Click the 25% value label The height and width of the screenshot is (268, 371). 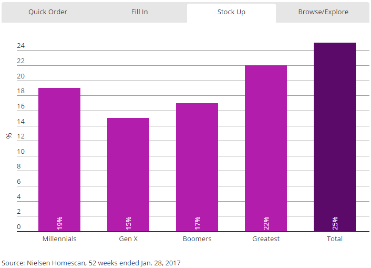pyautogui.click(x=335, y=222)
